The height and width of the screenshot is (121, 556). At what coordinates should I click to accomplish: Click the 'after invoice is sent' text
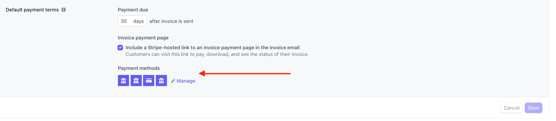[x=171, y=21]
